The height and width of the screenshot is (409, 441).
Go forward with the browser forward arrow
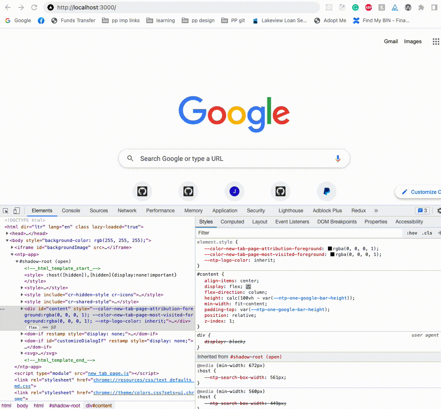pos(21,7)
